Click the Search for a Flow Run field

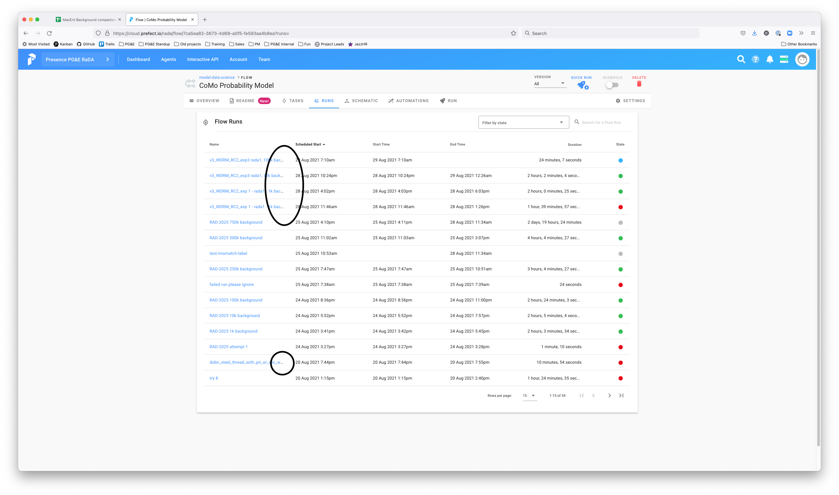point(601,122)
